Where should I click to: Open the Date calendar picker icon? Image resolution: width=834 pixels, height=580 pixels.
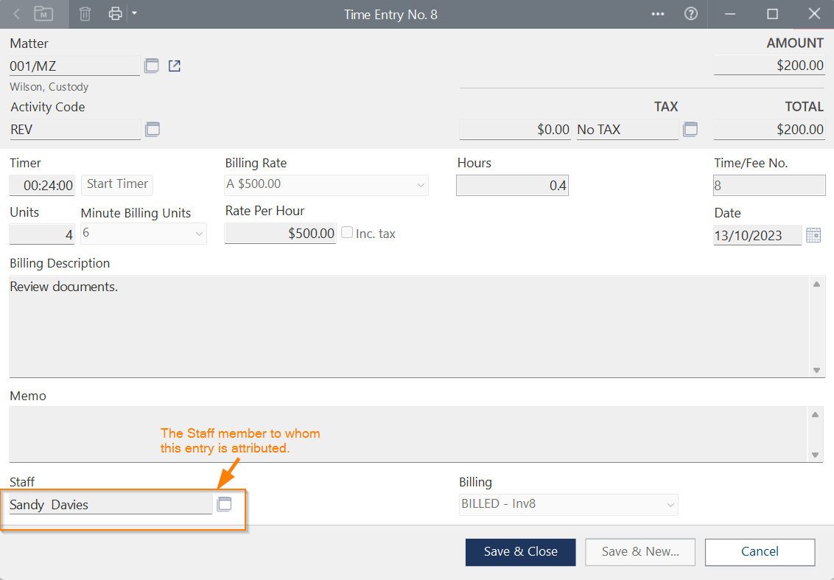tap(813, 236)
